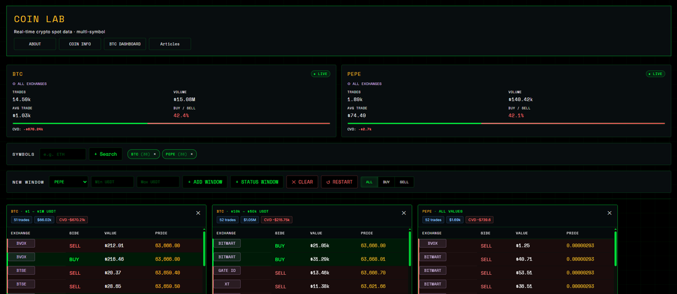The height and width of the screenshot is (294, 677).
Task: Click the 63,659.40 price cell
Action: coord(168,273)
